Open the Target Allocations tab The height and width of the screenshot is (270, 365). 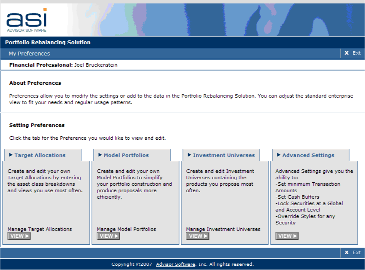40,155
